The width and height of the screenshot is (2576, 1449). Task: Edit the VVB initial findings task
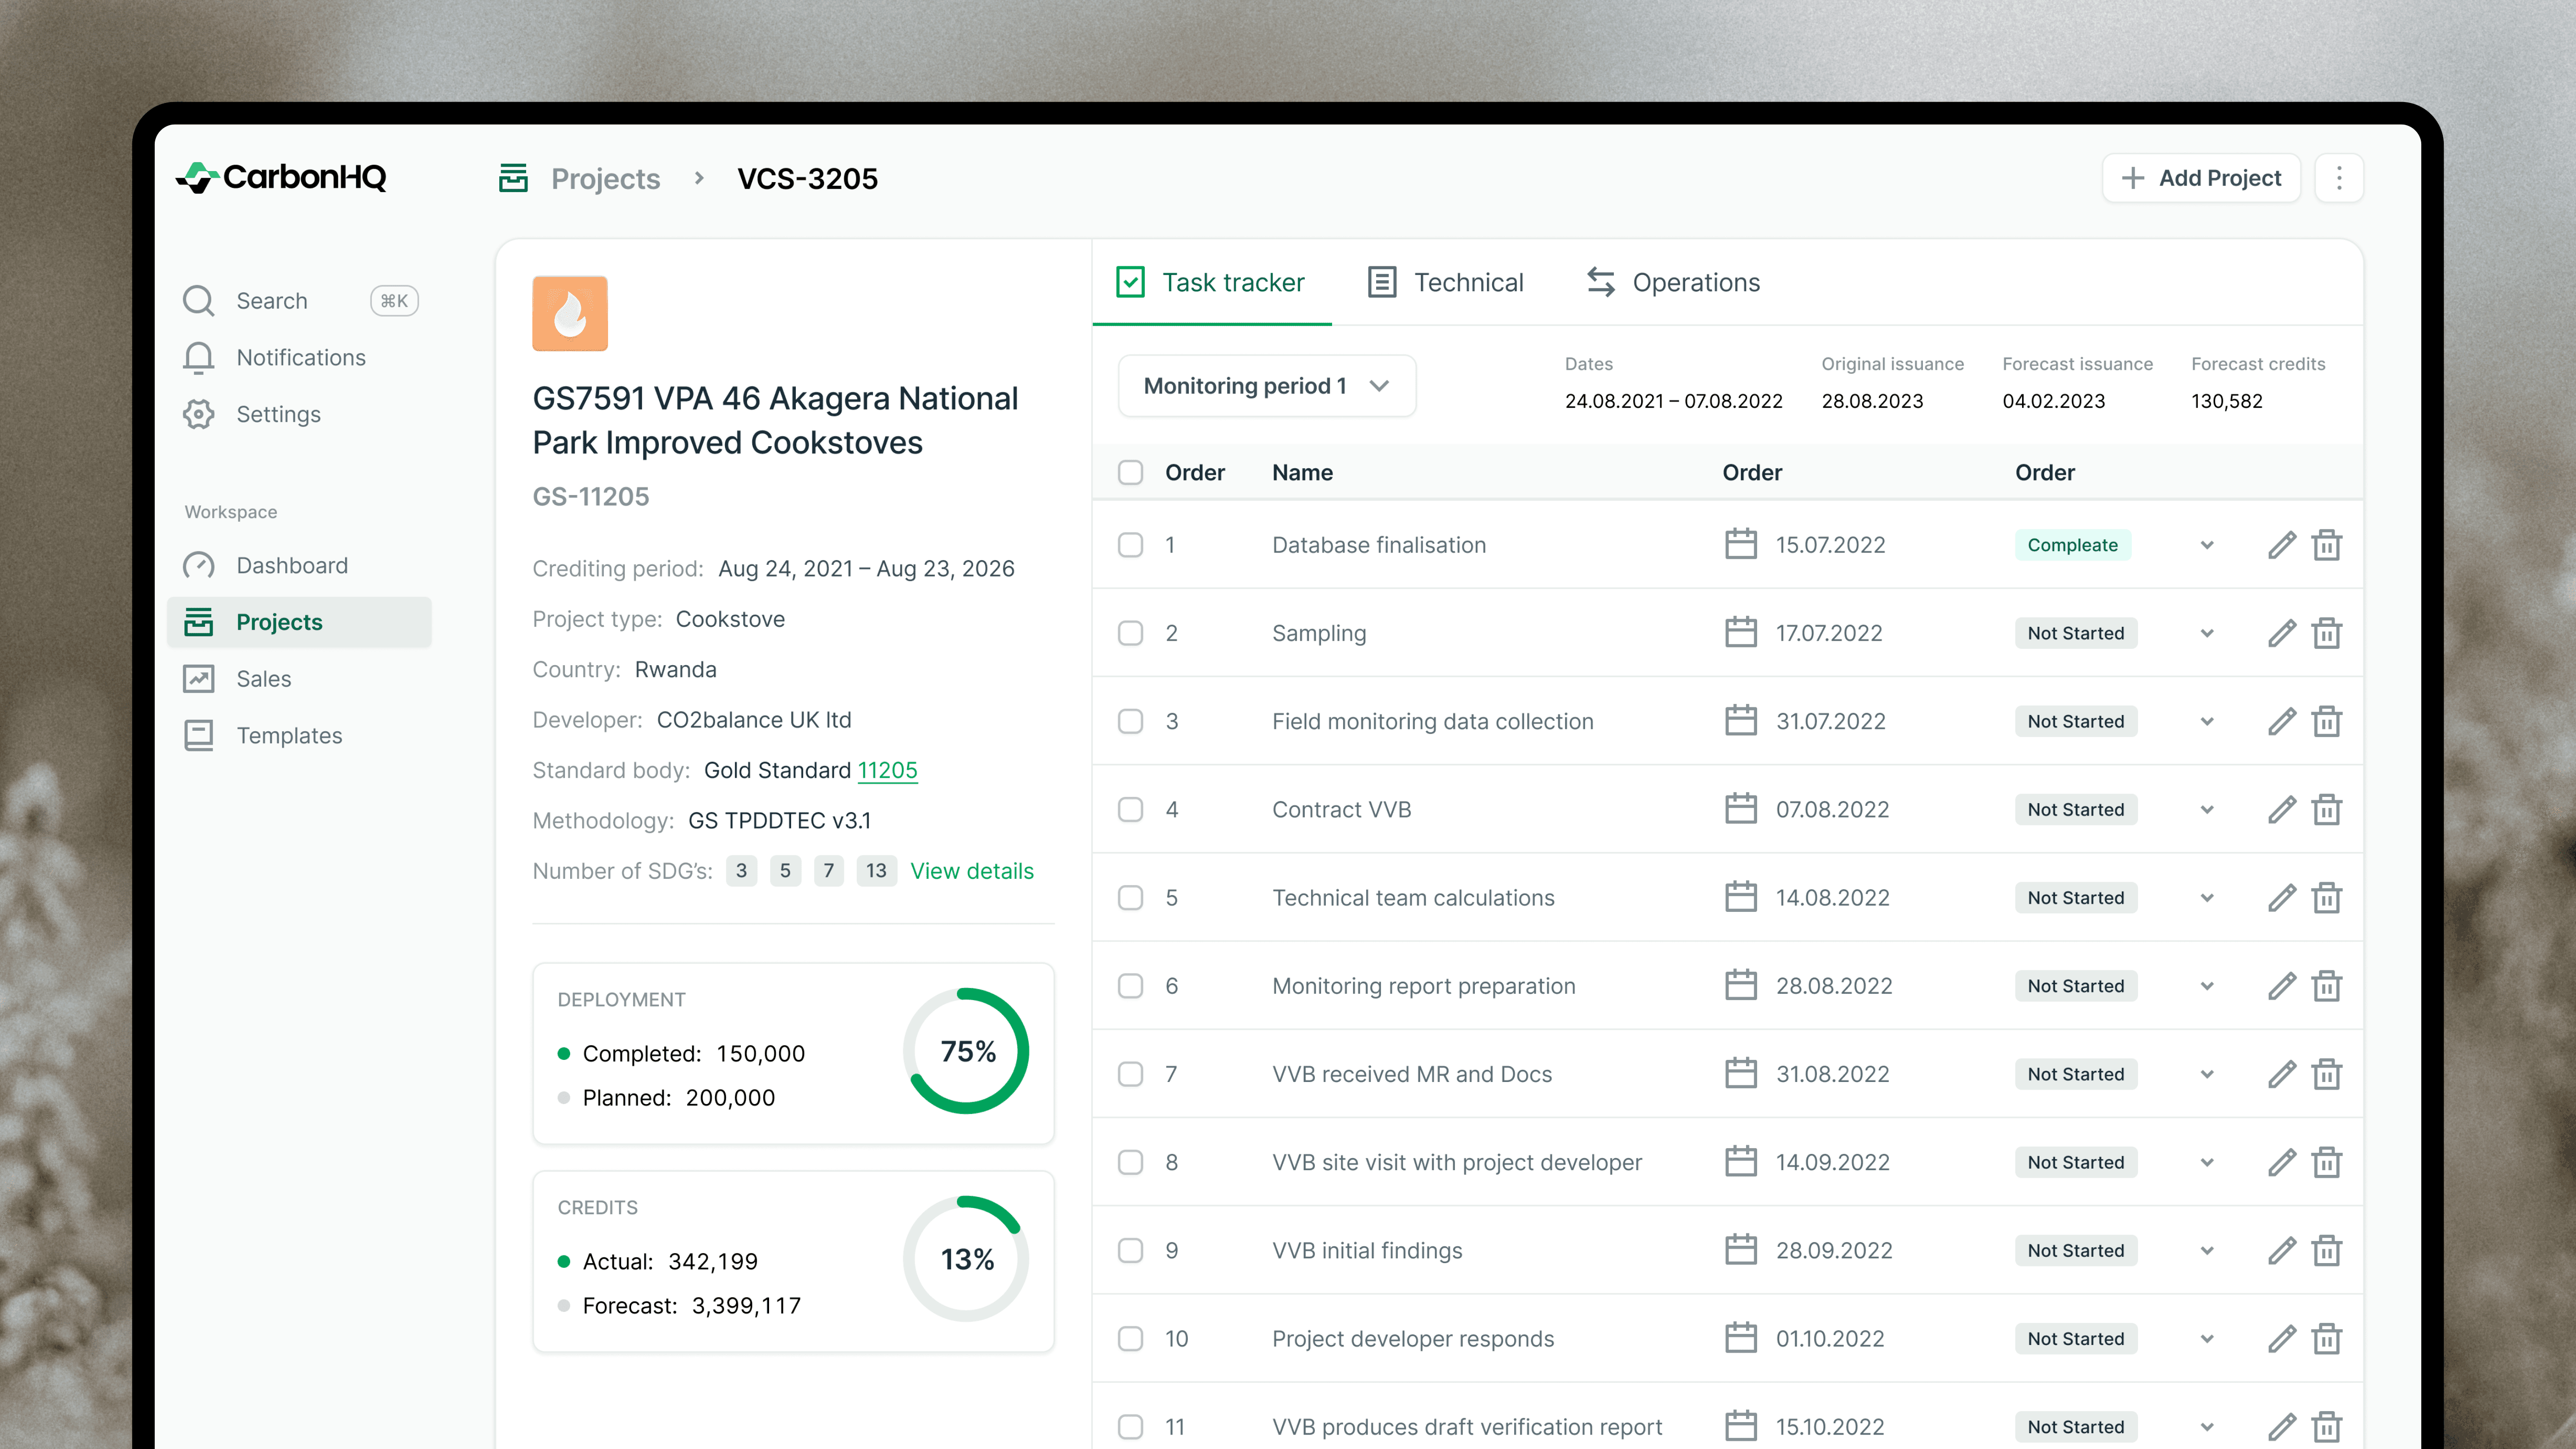point(2281,1250)
